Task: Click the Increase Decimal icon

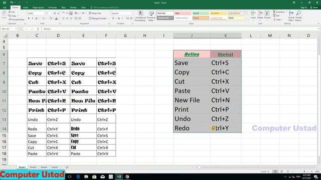Action: pyautogui.click(x=127, y=18)
